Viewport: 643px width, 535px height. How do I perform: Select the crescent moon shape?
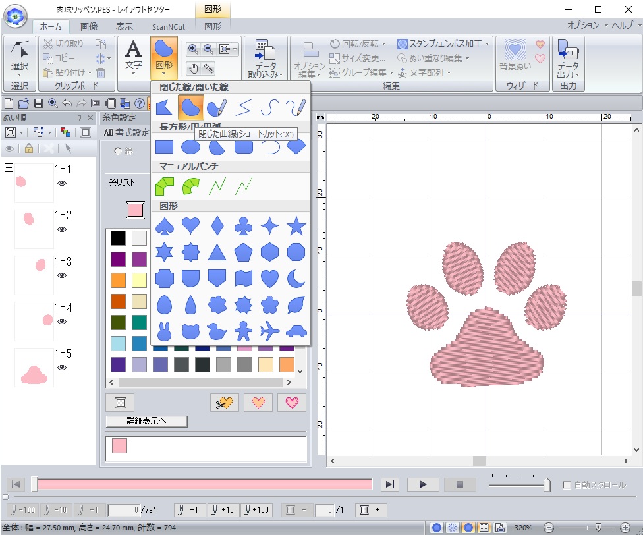pos(296,278)
